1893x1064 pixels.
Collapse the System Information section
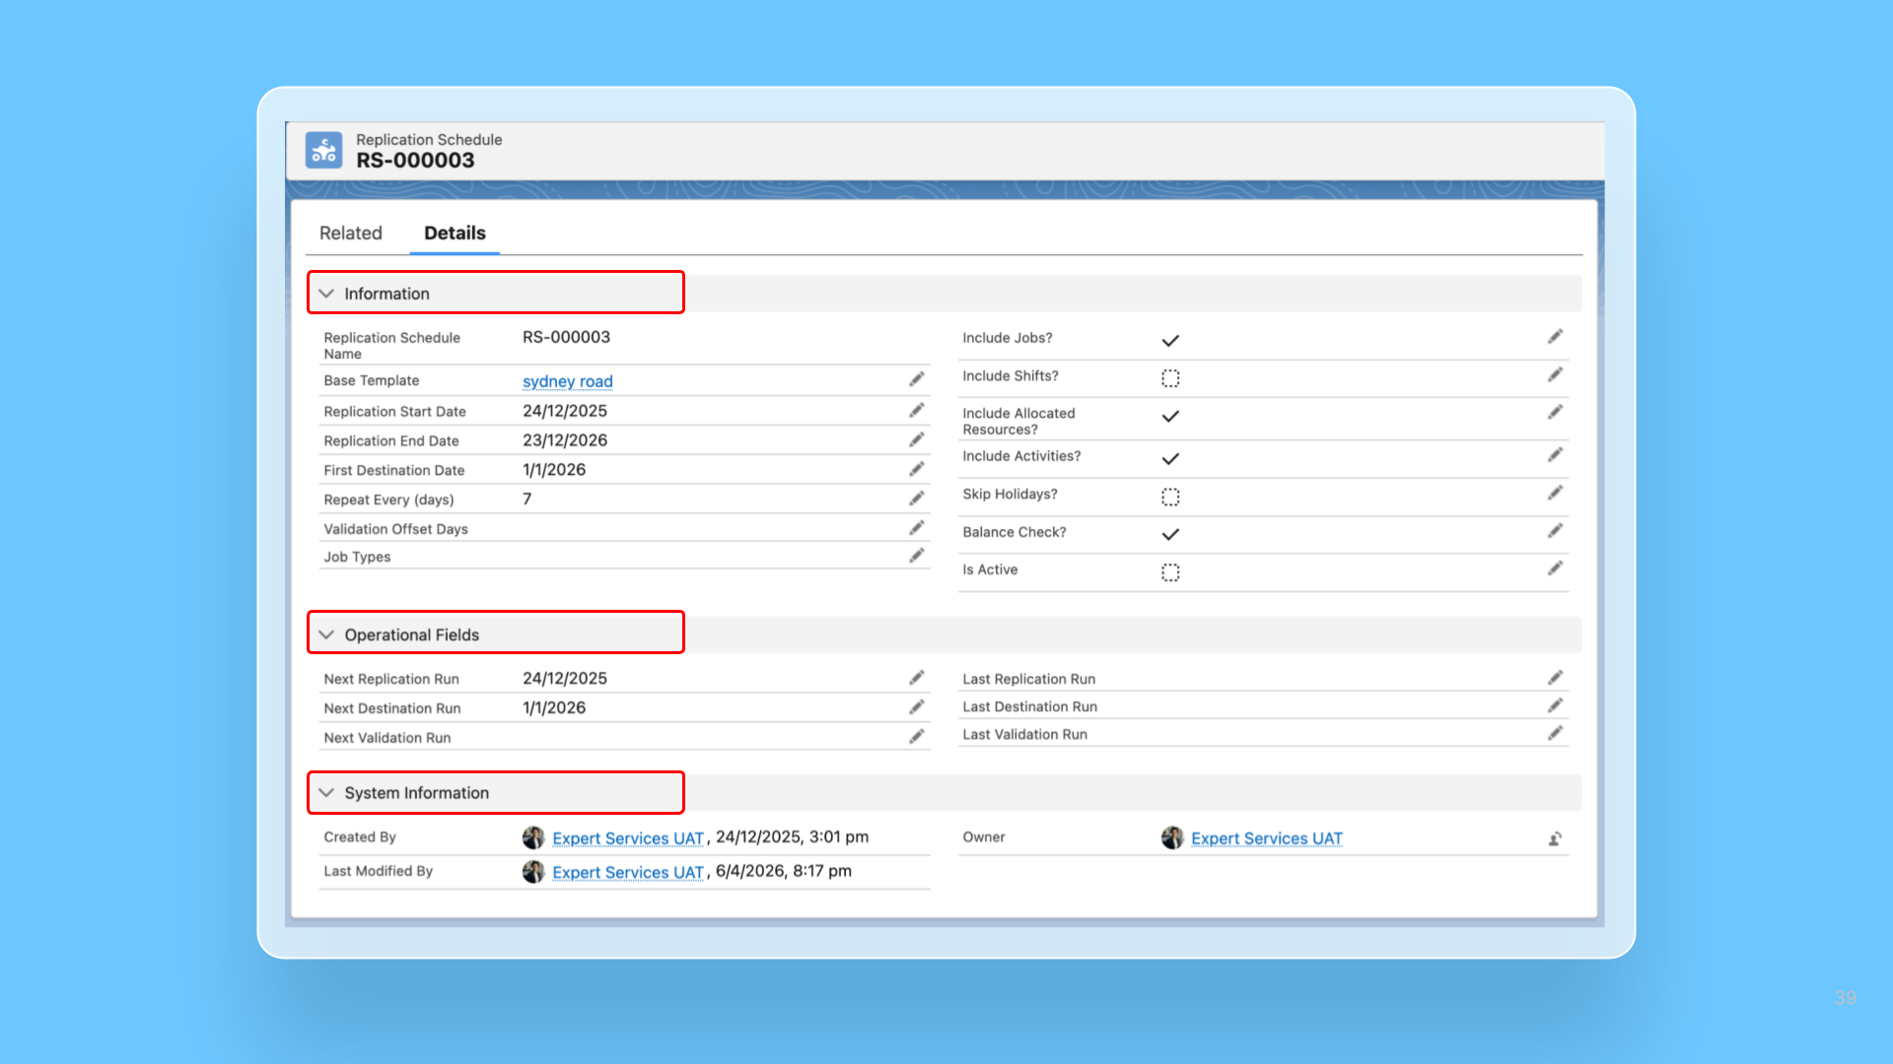(x=326, y=792)
